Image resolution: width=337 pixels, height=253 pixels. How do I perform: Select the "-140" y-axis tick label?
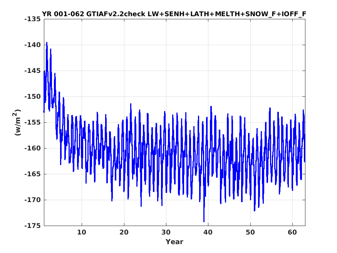tap(33, 45)
